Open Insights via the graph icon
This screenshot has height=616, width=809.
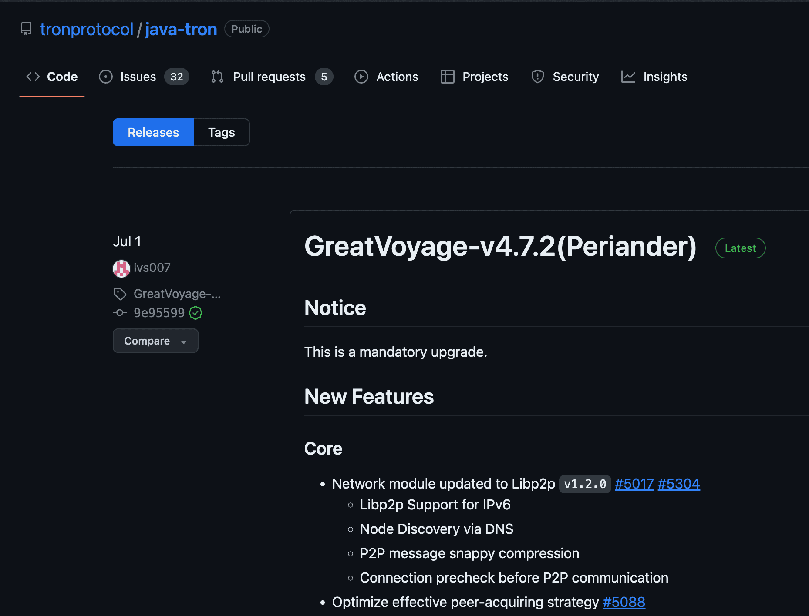click(628, 77)
